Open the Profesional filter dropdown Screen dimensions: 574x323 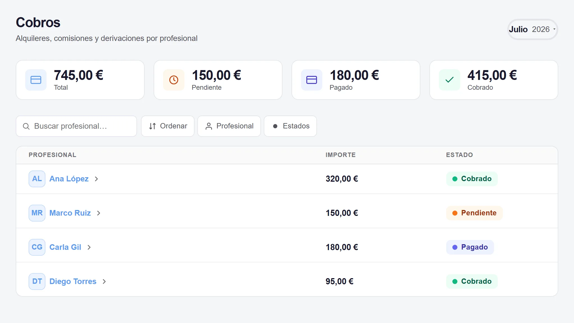click(x=229, y=126)
